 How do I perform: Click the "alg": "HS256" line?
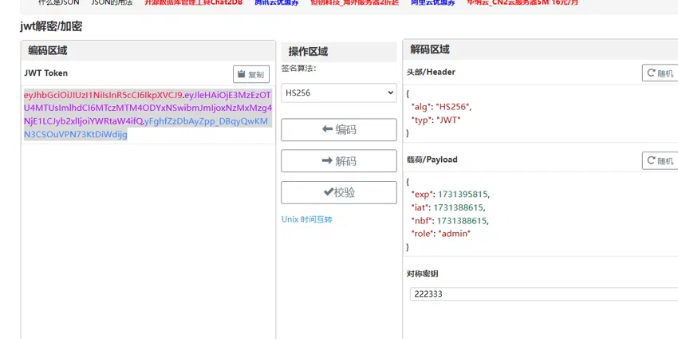coord(441,107)
